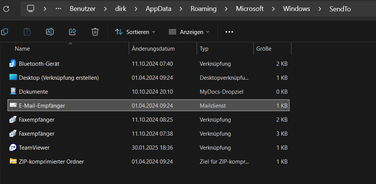
Task: Click the TeamViewer shortcut icon
Action: 13,147
